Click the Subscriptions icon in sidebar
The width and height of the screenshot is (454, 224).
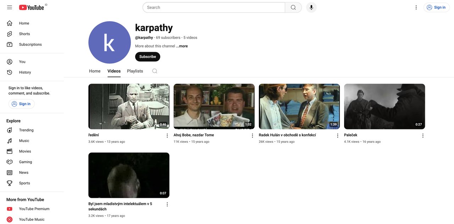(10, 45)
